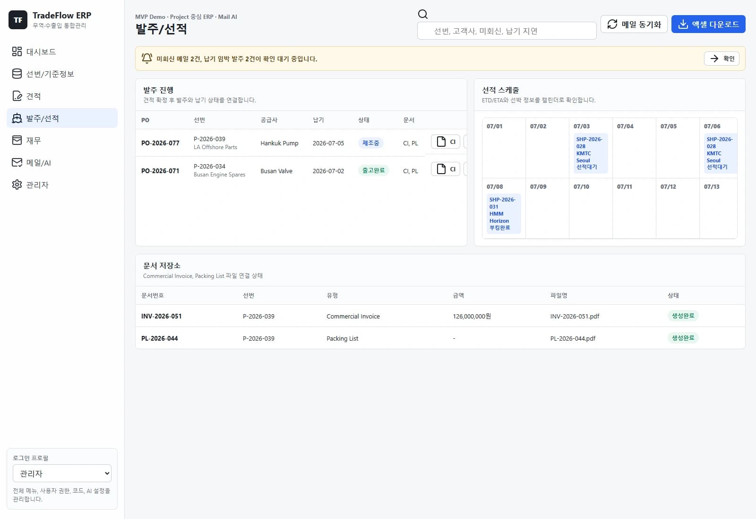Click the 파일명 column header
The height and width of the screenshot is (519, 756).
point(559,295)
